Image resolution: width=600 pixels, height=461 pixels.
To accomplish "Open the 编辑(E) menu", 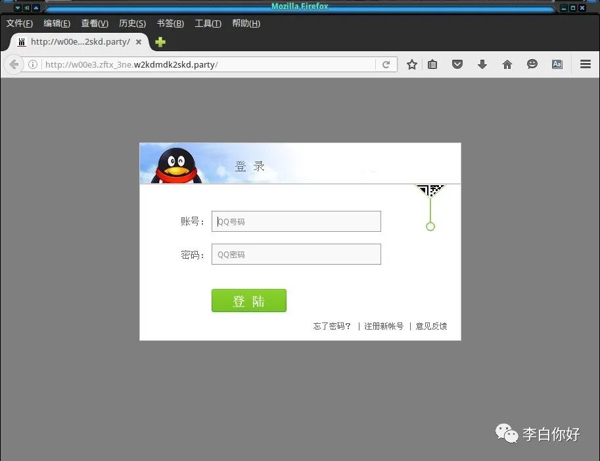I will pos(57,24).
